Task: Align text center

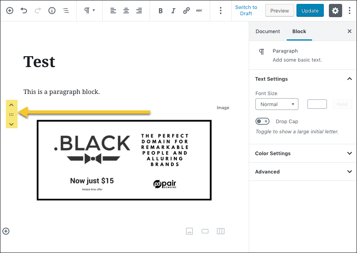Action: coord(126,11)
